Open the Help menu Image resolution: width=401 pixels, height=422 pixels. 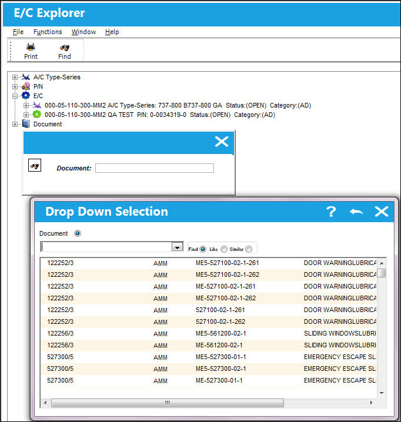pos(112,32)
